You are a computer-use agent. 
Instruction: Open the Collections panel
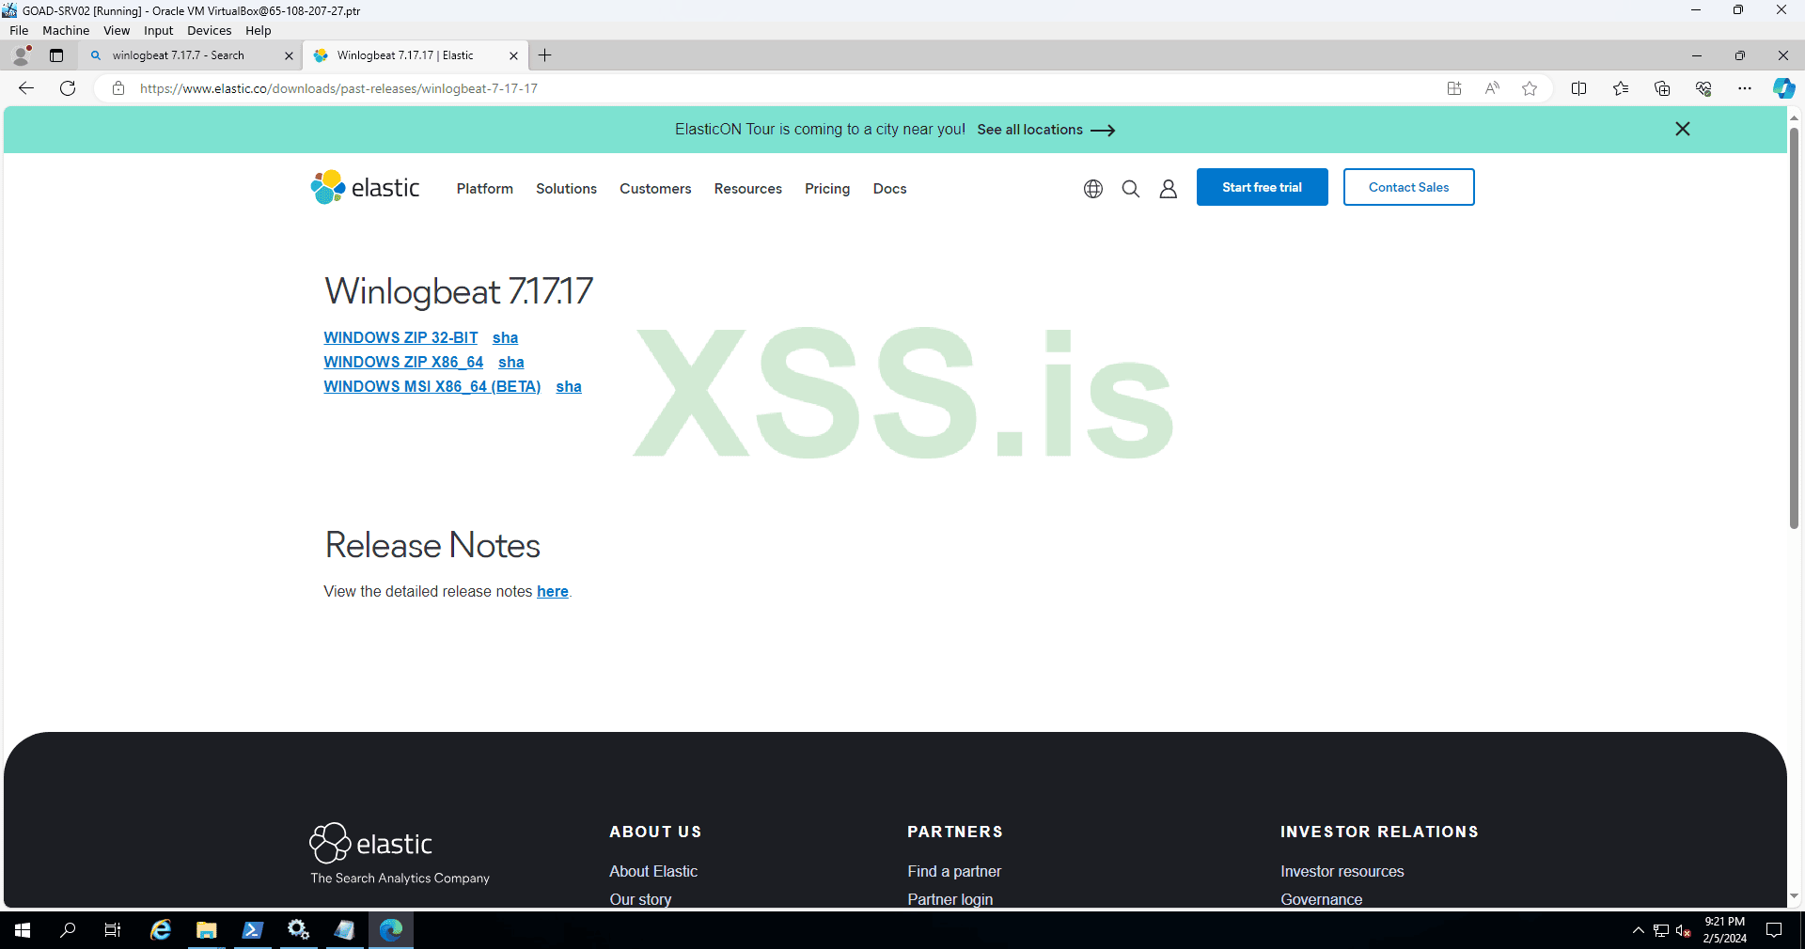coord(1662,88)
